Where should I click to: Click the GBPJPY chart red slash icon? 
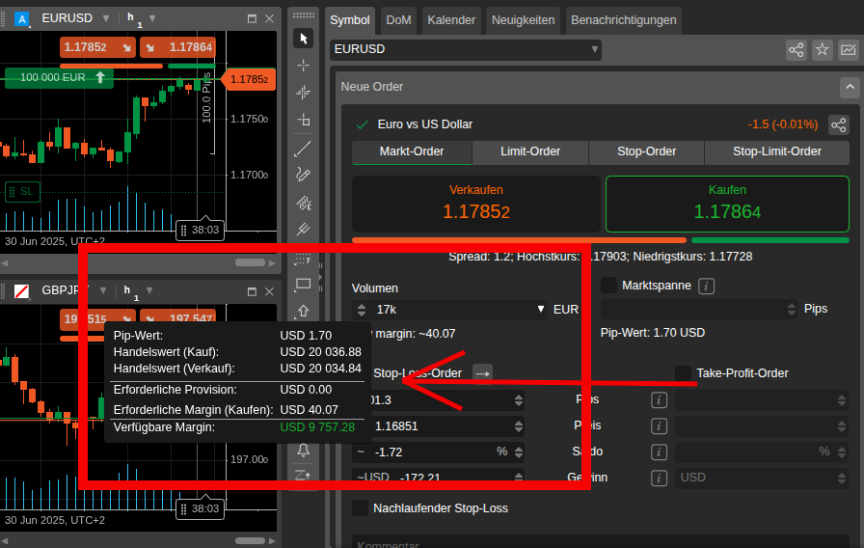[21, 291]
